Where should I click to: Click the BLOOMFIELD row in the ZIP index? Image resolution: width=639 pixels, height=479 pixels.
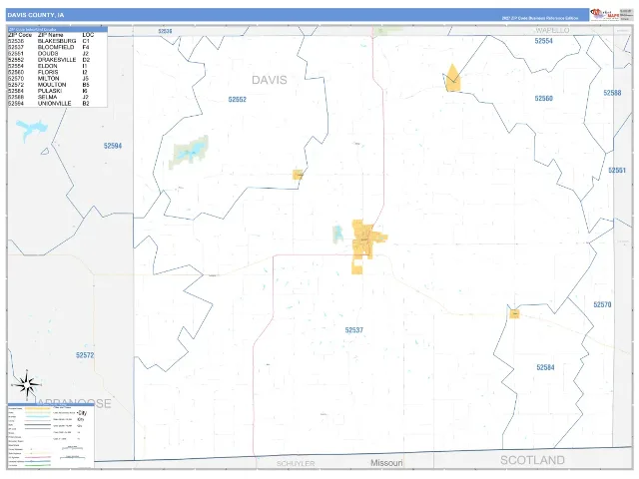pos(51,47)
